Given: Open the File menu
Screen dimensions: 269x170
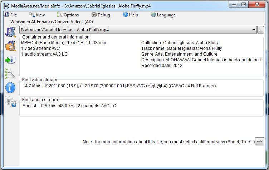Looking at the screenshot, I should click(x=11, y=15).
